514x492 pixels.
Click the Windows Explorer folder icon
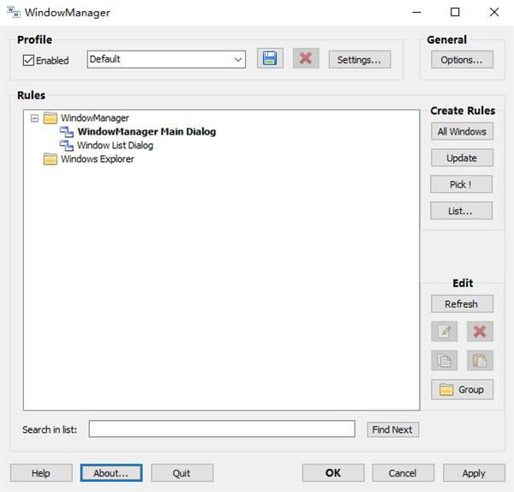(x=51, y=159)
